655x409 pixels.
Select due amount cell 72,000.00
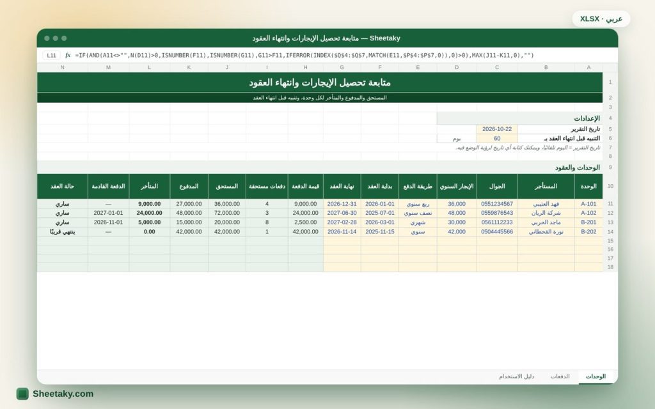tap(227, 213)
